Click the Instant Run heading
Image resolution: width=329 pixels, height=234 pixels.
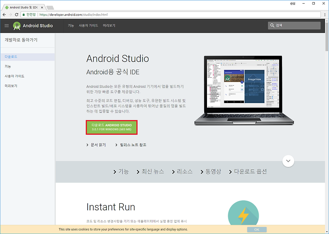(111, 207)
